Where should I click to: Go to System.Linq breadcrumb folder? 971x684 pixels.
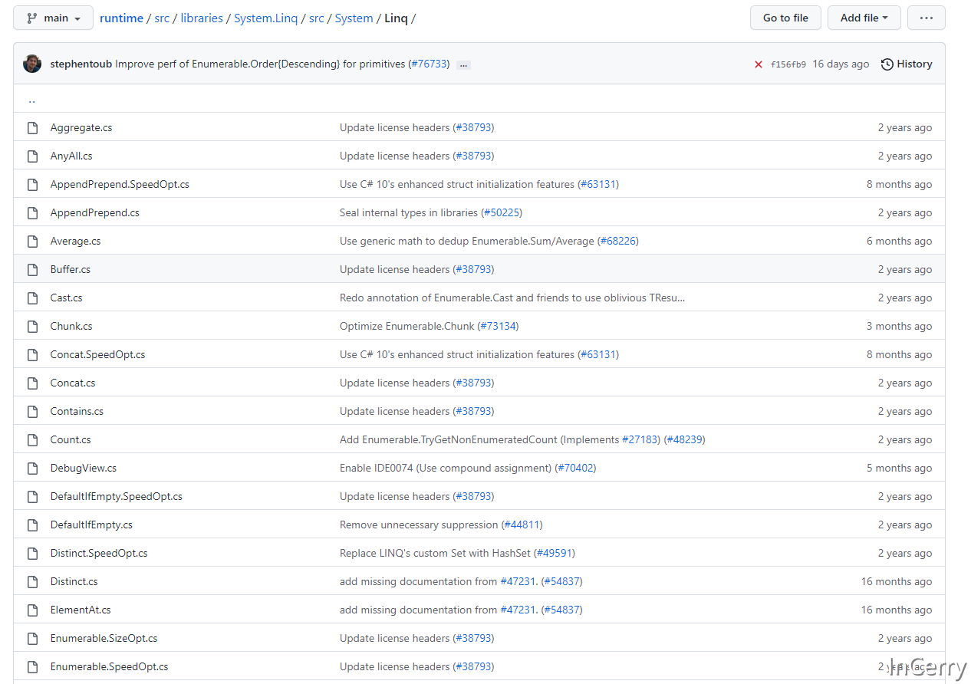pos(265,18)
